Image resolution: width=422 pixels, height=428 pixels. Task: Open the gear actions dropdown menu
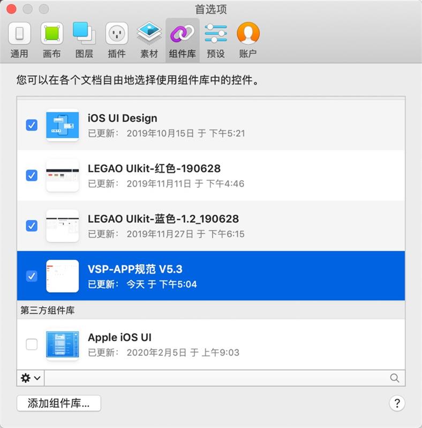pyautogui.click(x=31, y=378)
